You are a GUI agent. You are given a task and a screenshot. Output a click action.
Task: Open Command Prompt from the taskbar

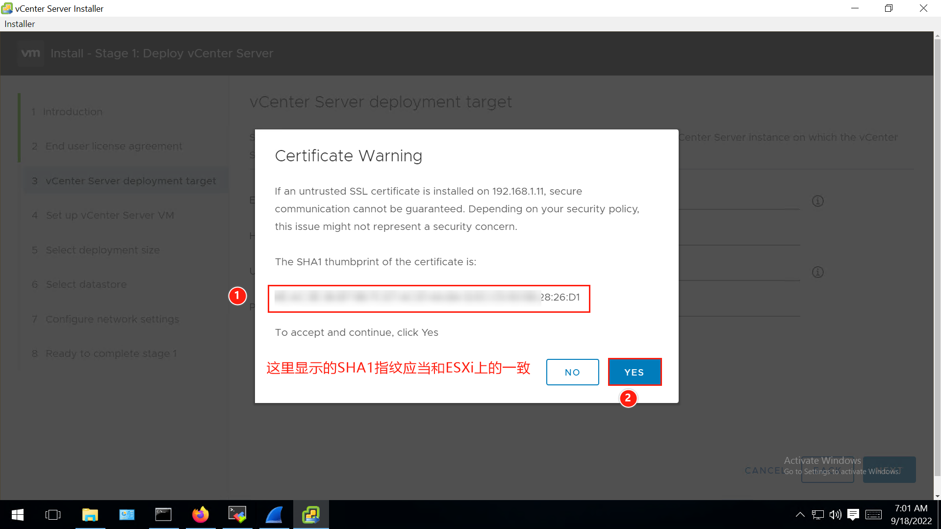pyautogui.click(x=164, y=515)
